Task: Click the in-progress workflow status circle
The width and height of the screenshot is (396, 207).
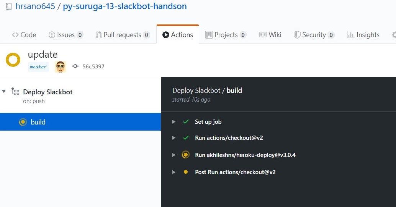Action: click(13, 60)
